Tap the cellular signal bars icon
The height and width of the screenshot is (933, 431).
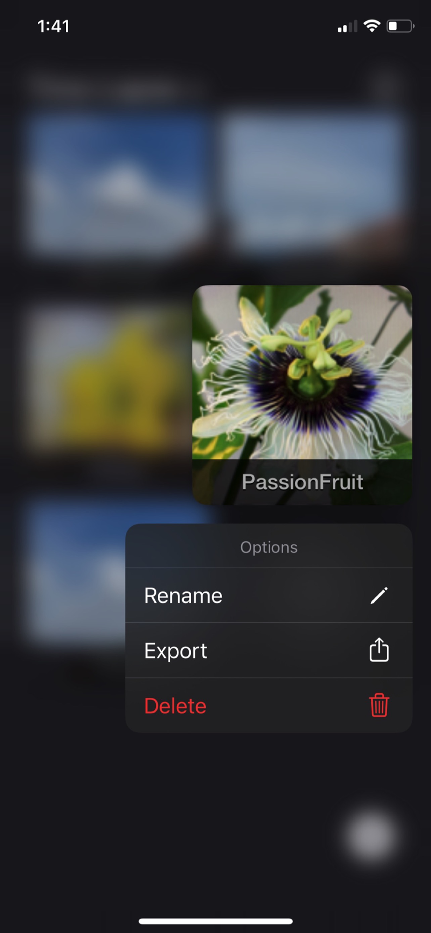[347, 26]
